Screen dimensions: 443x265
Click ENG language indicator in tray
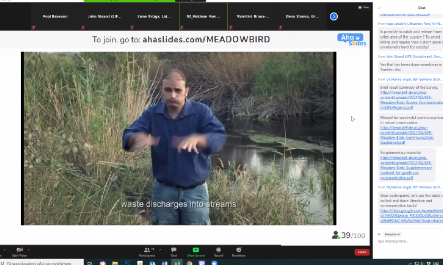(436, 263)
